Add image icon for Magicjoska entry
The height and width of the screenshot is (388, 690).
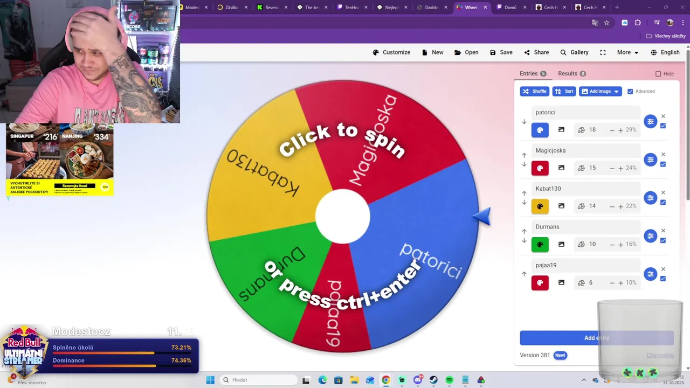[x=561, y=168]
